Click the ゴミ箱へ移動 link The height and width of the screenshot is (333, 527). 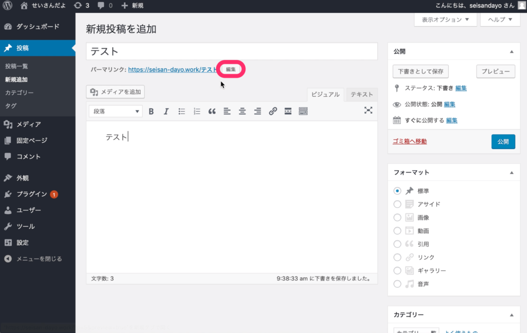(x=410, y=141)
